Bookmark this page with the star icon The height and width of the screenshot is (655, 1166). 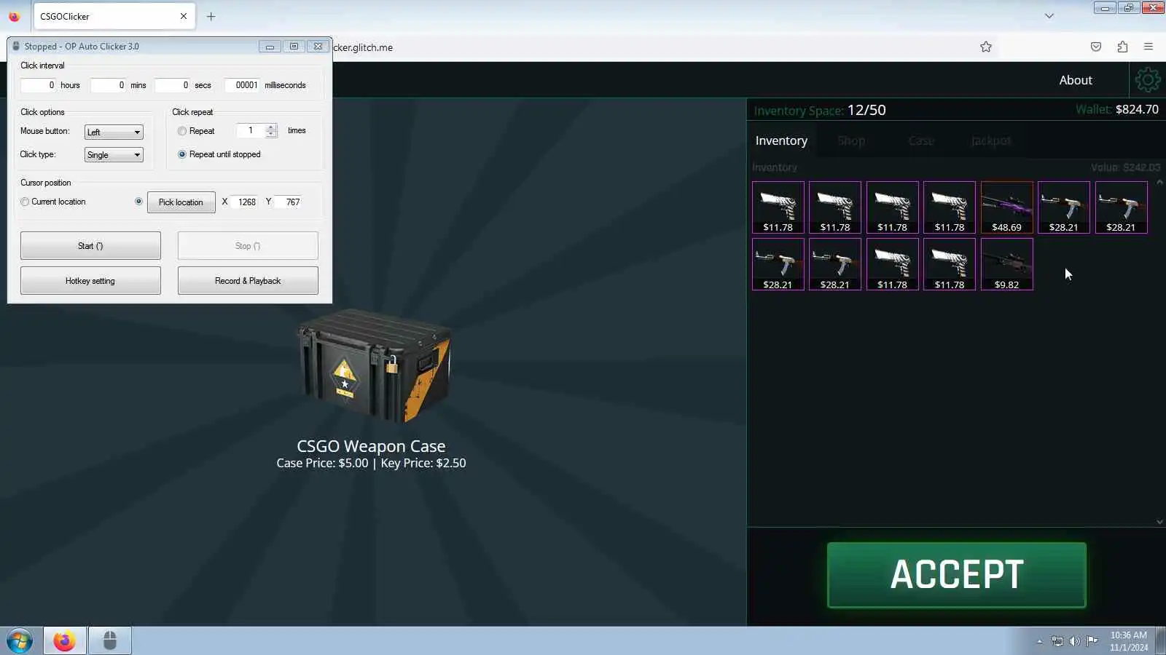click(986, 47)
